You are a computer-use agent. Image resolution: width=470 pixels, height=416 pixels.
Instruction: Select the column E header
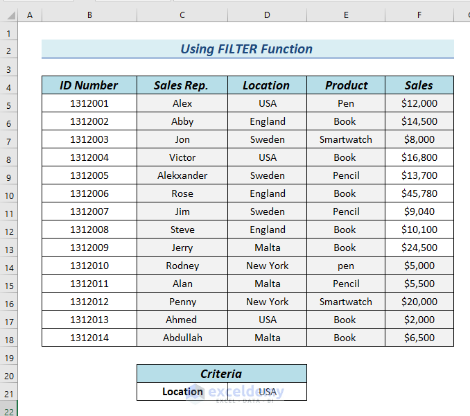coord(346,15)
